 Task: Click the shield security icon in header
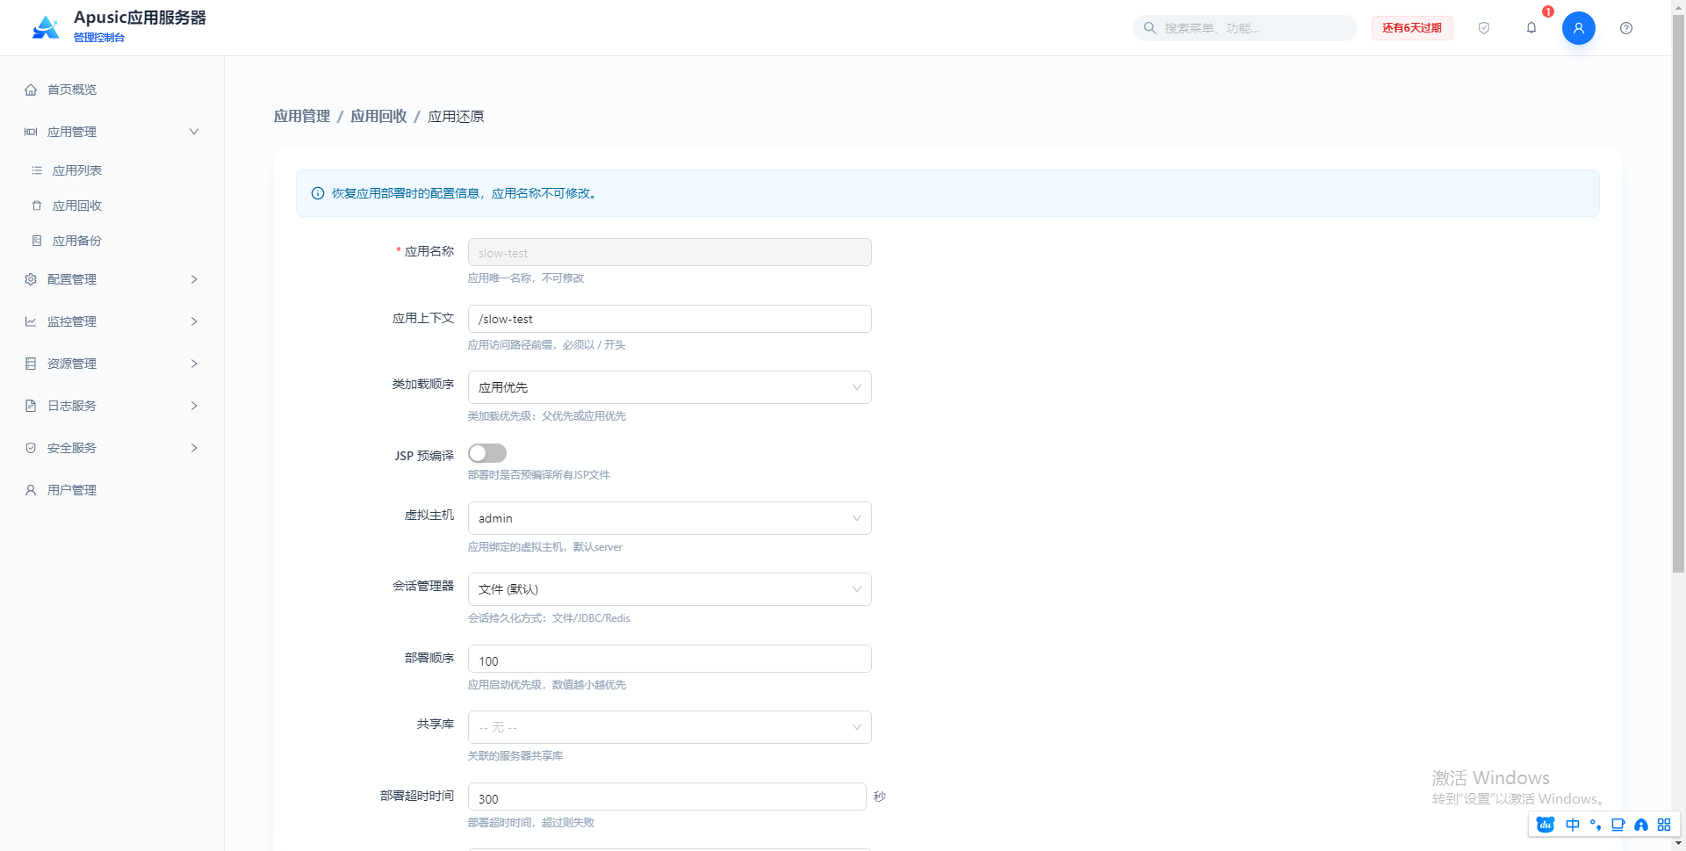tap(1484, 28)
